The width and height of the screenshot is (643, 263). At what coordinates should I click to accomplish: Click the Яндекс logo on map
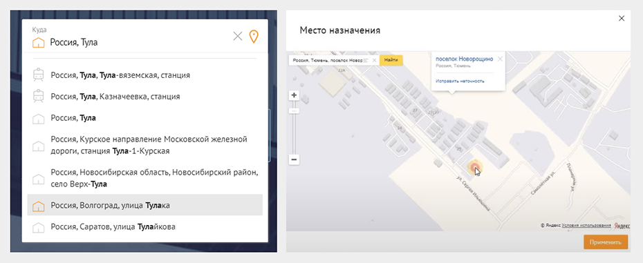click(622, 225)
